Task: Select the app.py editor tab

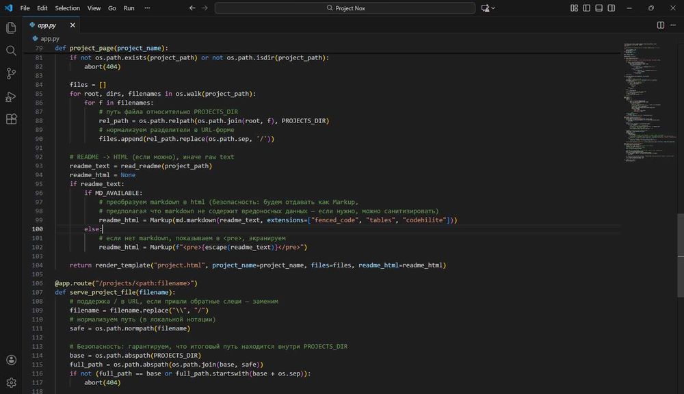Action: click(48, 25)
